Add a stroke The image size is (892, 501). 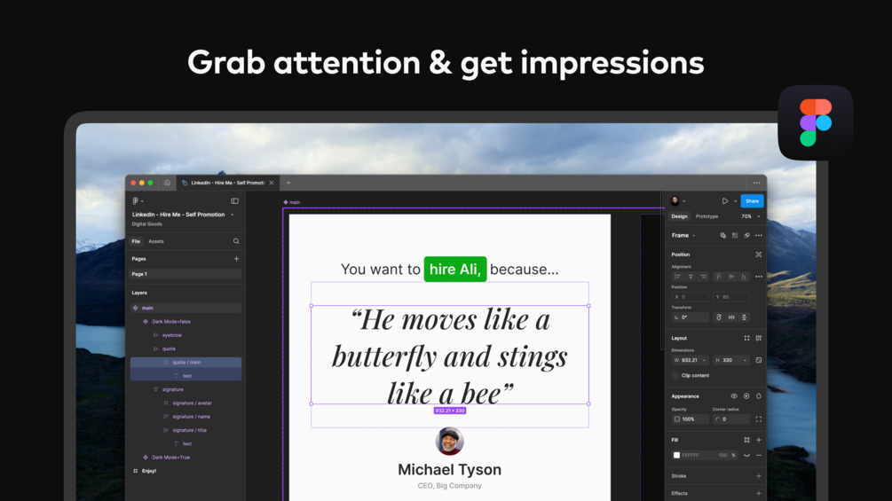tap(758, 476)
